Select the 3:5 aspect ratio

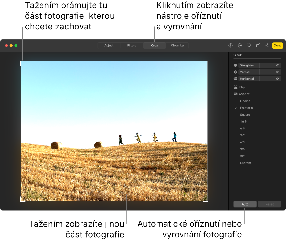(242, 149)
